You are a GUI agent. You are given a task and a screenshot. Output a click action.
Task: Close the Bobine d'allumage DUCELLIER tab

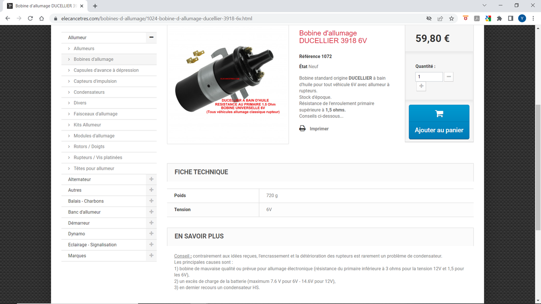[x=82, y=6]
